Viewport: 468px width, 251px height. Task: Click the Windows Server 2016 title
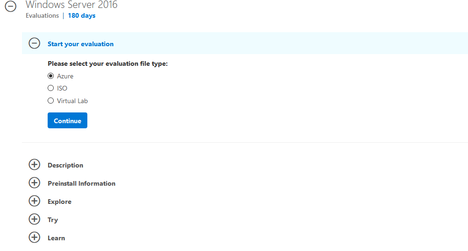71,5
